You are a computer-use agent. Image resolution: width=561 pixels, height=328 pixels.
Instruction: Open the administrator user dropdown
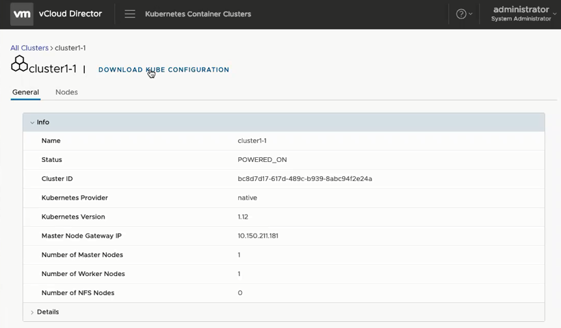click(x=523, y=14)
